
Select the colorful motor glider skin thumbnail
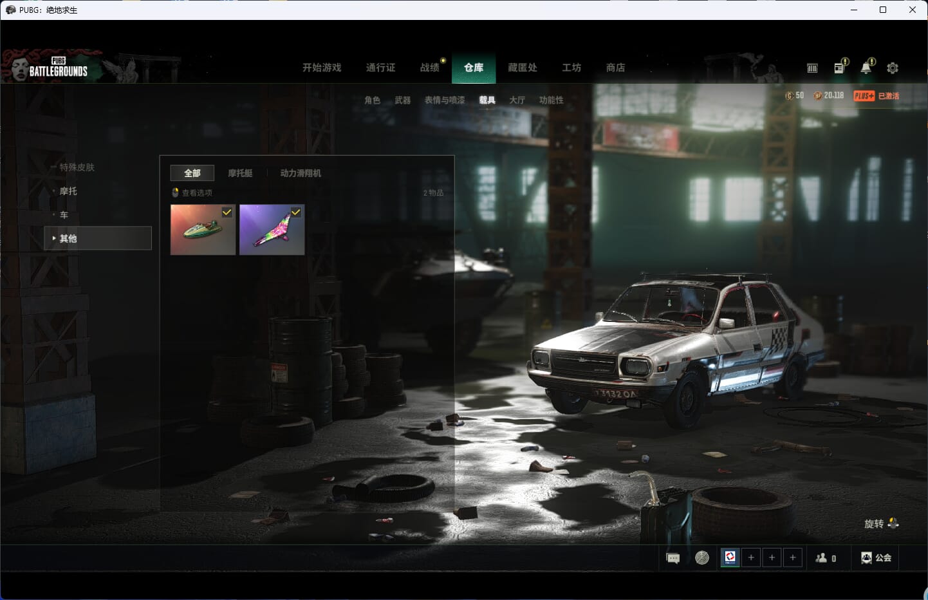tap(272, 230)
